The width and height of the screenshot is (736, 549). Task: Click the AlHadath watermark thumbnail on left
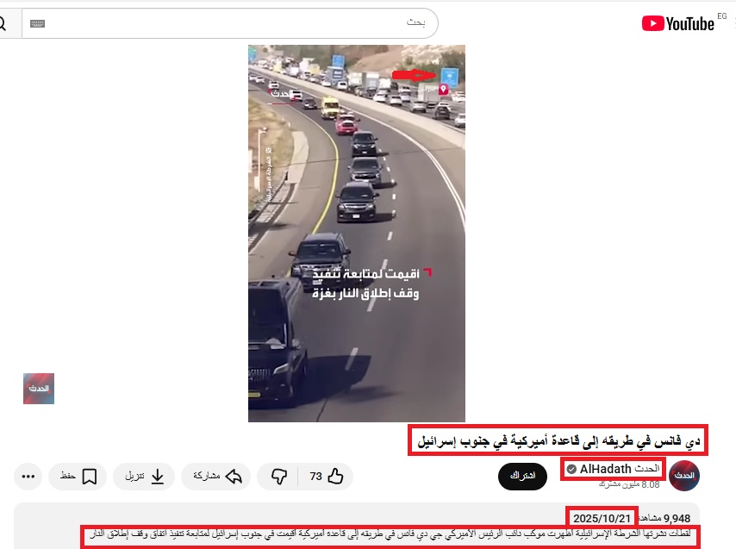(39, 389)
